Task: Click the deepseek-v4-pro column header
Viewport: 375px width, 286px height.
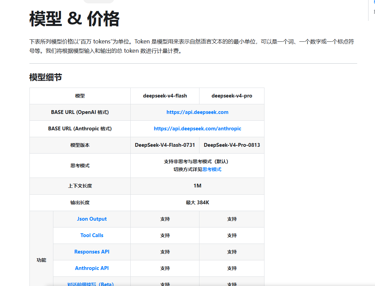Action: point(232,96)
